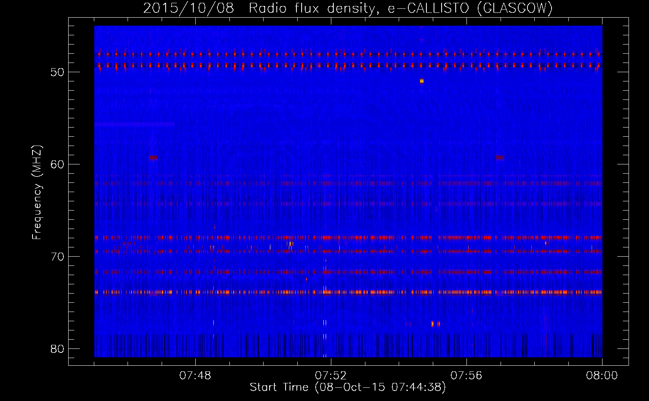Click the 07:56 time tick label

click(466, 376)
